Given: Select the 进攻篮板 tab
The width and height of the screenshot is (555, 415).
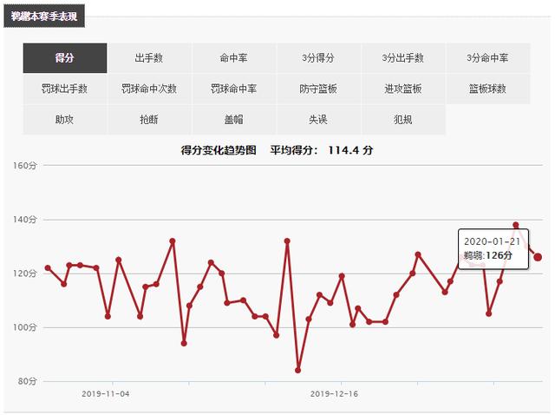Looking at the screenshot, I should coord(402,89).
